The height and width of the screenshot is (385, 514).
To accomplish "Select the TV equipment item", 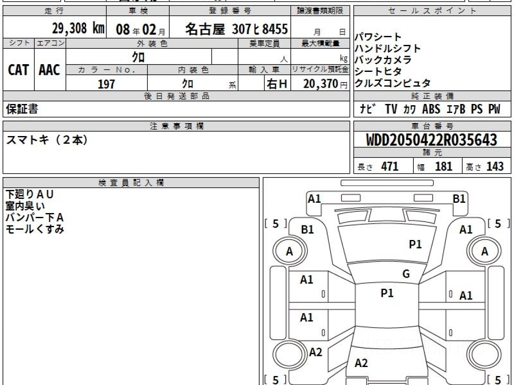I will pos(391,110).
